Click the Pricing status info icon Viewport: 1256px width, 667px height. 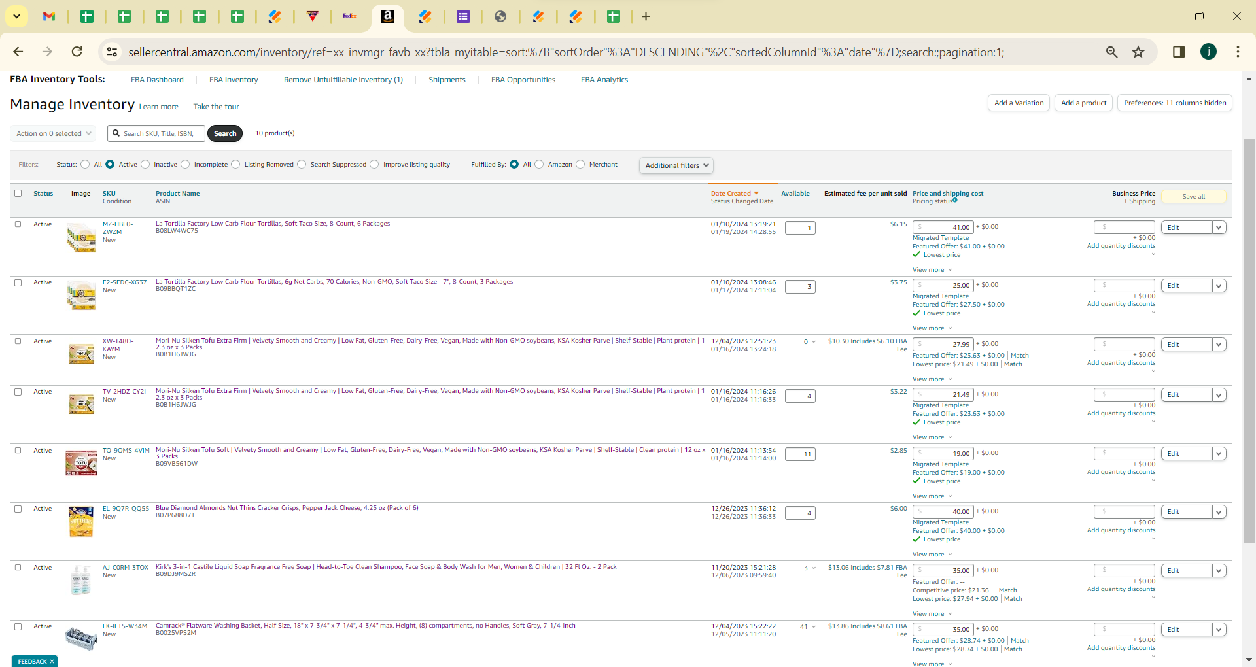click(x=955, y=200)
